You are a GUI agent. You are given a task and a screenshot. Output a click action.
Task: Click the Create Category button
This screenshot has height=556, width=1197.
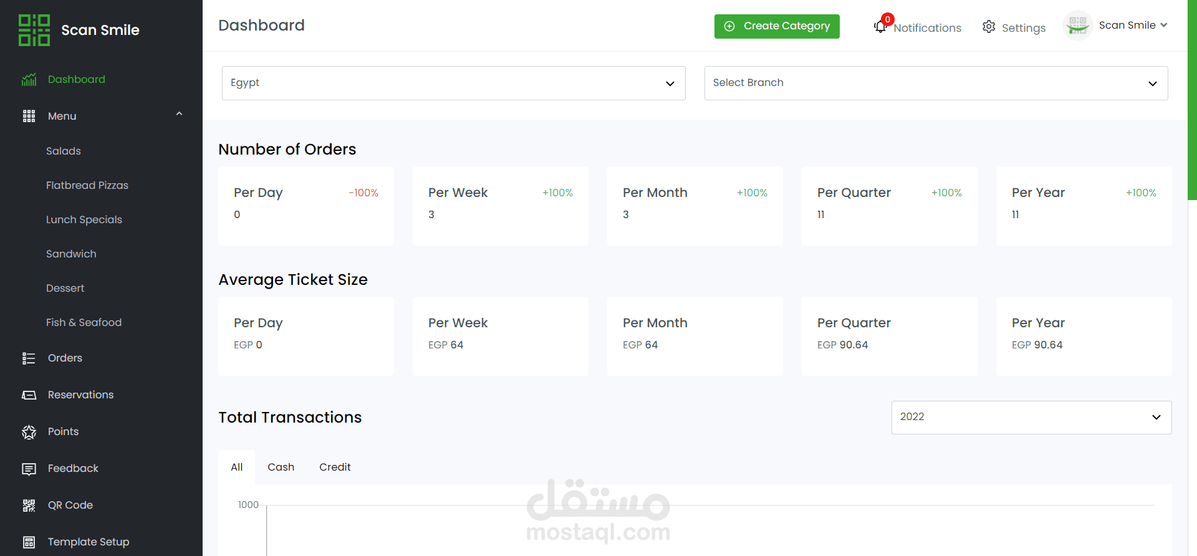(777, 26)
